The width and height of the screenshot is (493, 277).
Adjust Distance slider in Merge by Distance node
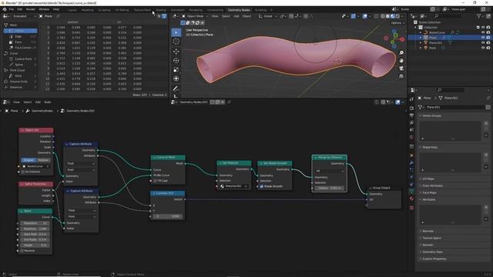329,188
